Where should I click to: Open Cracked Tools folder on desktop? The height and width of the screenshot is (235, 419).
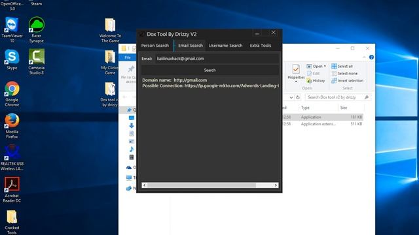click(12, 222)
